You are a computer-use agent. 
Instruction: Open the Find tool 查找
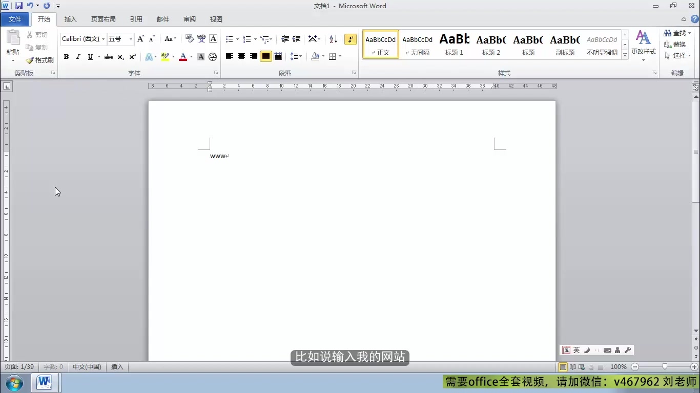pos(677,33)
